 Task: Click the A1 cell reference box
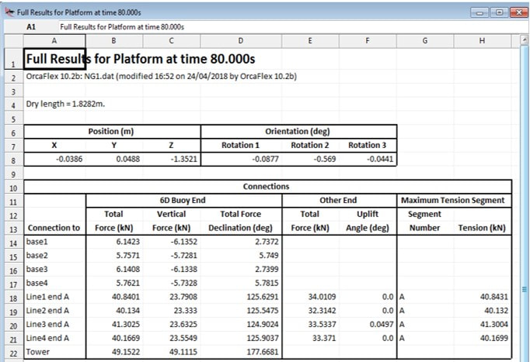(31, 26)
